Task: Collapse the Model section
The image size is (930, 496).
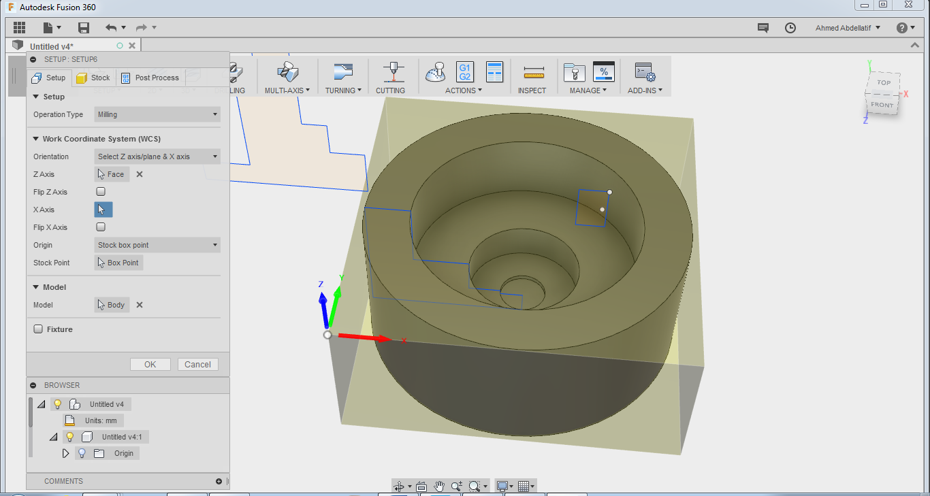Action: (36, 287)
